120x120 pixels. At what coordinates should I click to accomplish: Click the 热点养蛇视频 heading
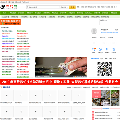106,108
